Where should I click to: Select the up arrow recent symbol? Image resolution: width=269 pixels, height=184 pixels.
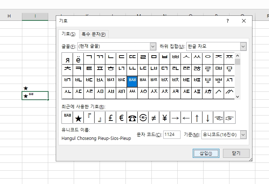(x=197, y=117)
